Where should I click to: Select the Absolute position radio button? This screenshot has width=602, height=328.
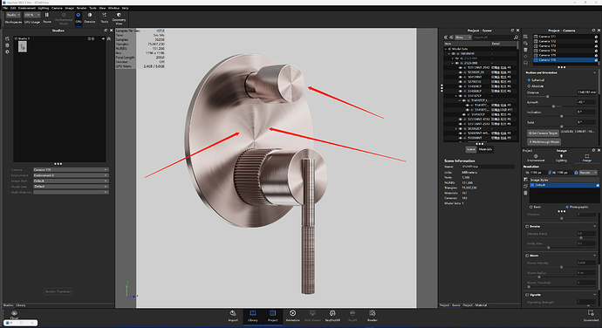(x=529, y=86)
